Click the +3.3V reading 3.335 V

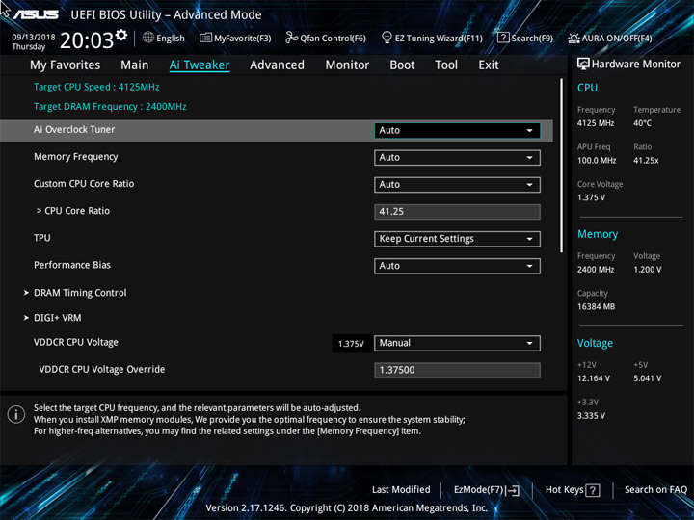591,416
